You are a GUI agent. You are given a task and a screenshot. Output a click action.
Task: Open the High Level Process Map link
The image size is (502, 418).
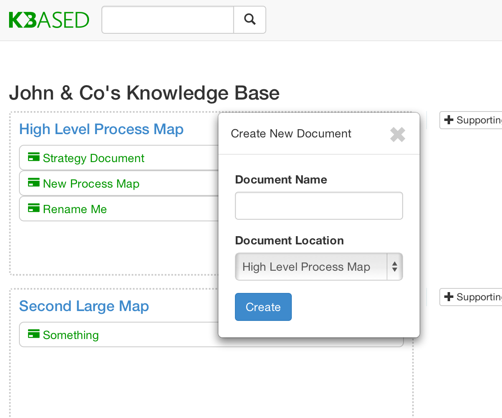point(101,129)
